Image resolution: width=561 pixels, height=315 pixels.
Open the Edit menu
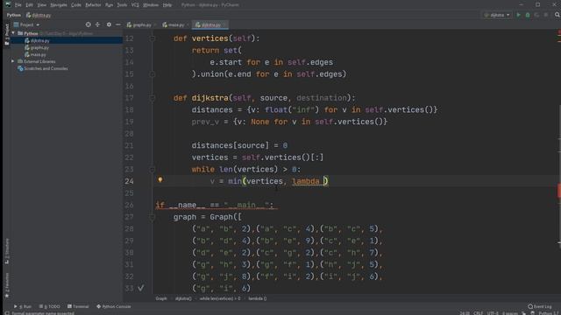[29, 5]
